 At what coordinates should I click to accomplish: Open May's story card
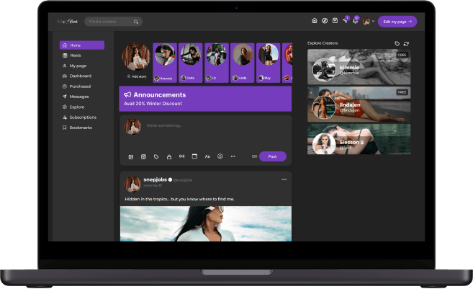point(268,63)
